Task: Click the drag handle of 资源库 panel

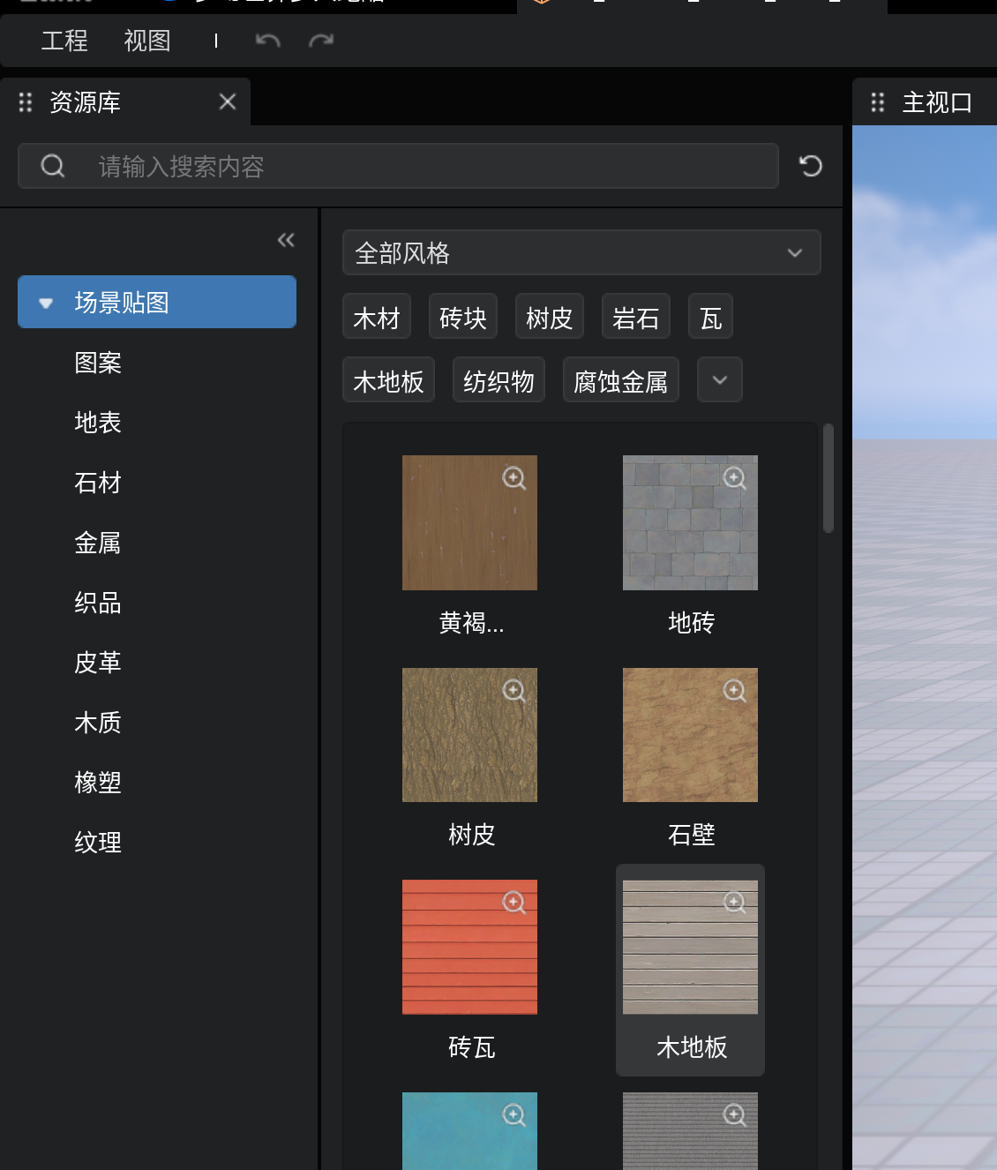Action: pos(26,102)
